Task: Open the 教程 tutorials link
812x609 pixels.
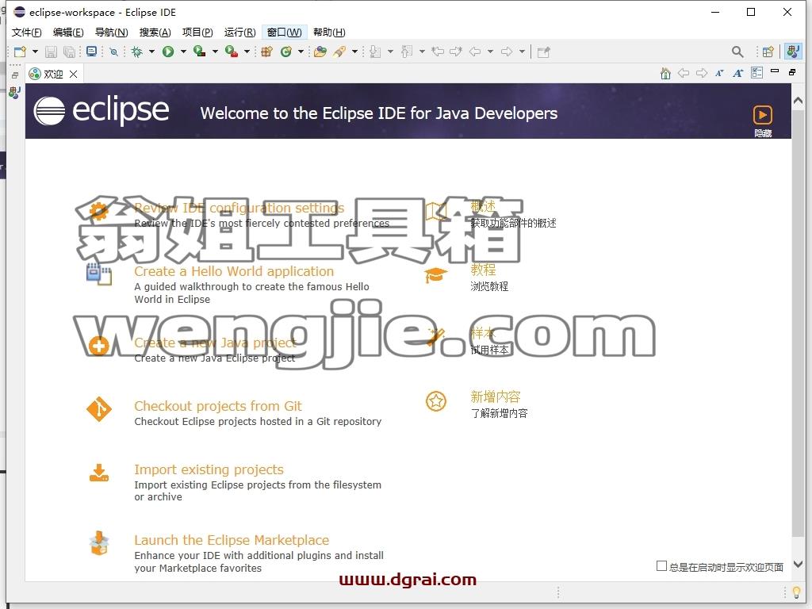Action: click(x=483, y=270)
